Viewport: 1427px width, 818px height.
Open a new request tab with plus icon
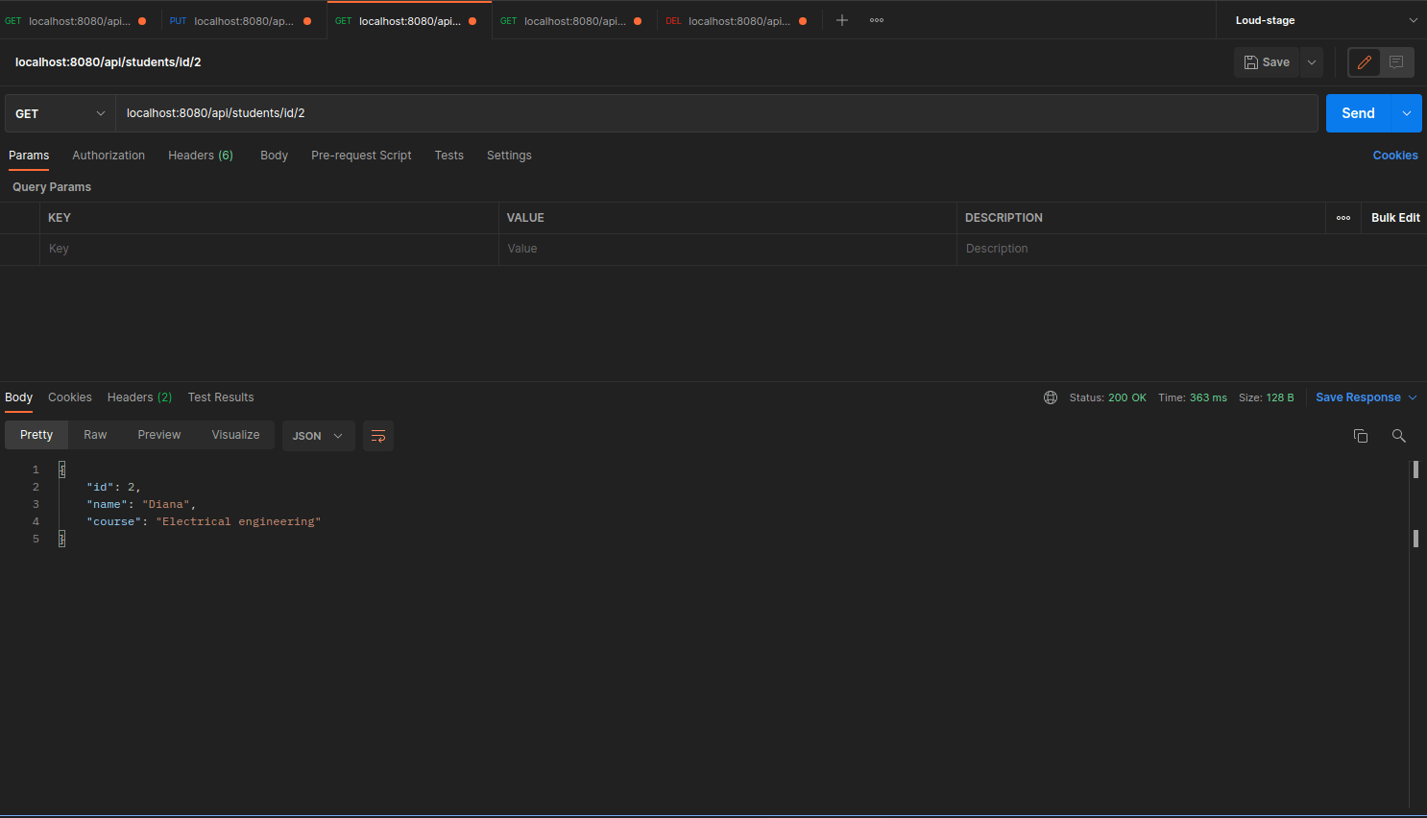842,20
